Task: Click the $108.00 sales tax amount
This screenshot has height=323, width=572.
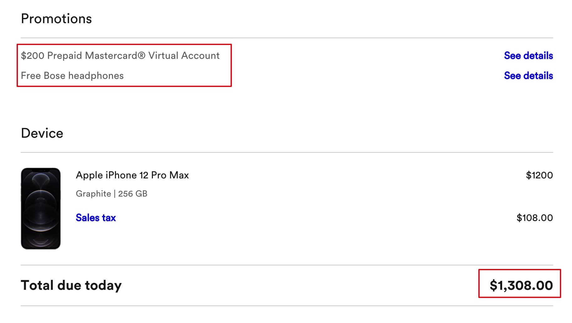Action: click(x=534, y=218)
